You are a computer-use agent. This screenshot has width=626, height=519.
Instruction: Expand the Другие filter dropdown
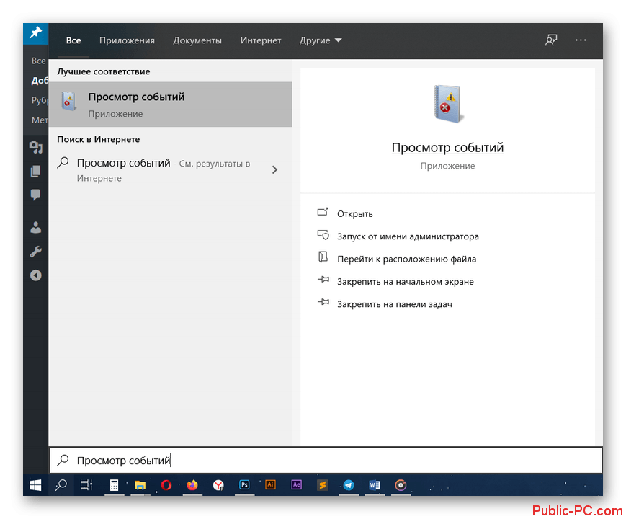[x=321, y=40]
